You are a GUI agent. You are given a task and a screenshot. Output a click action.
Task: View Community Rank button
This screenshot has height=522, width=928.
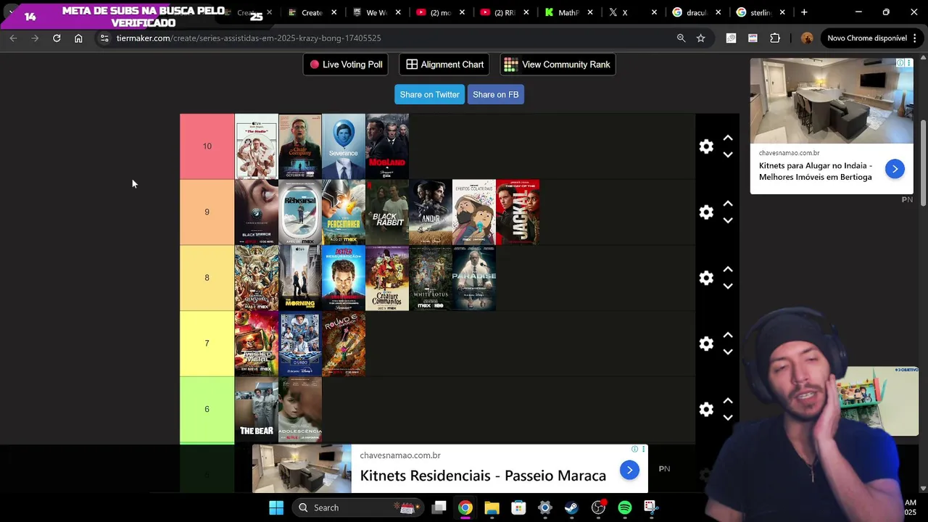(x=558, y=65)
